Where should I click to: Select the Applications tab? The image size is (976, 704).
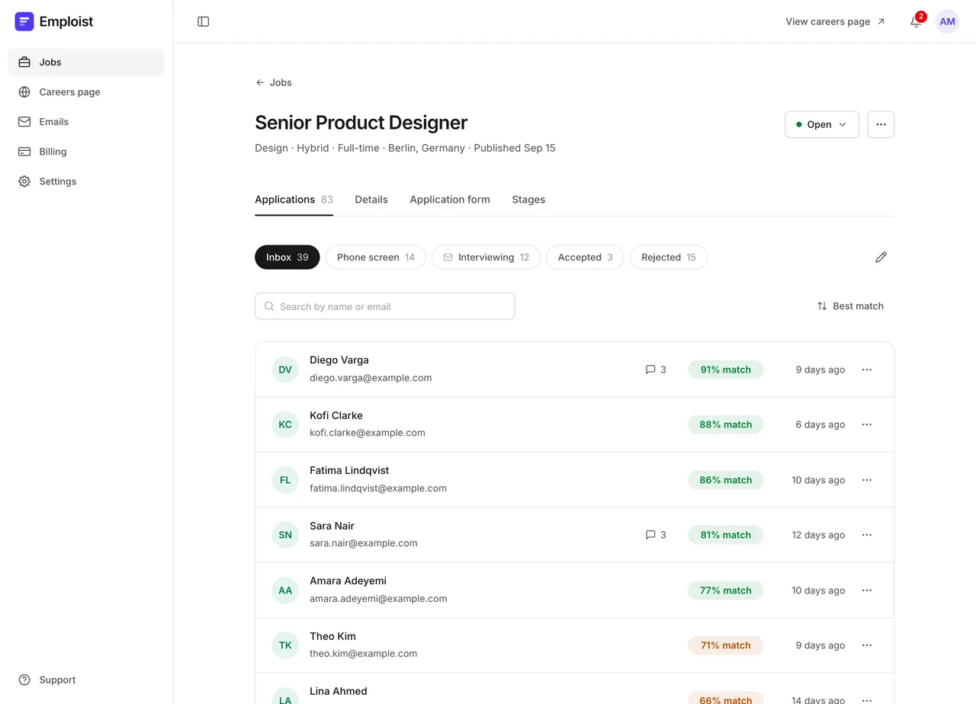click(294, 200)
